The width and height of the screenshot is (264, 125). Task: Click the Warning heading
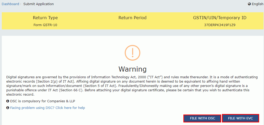pyautogui.click(x=132, y=69)
